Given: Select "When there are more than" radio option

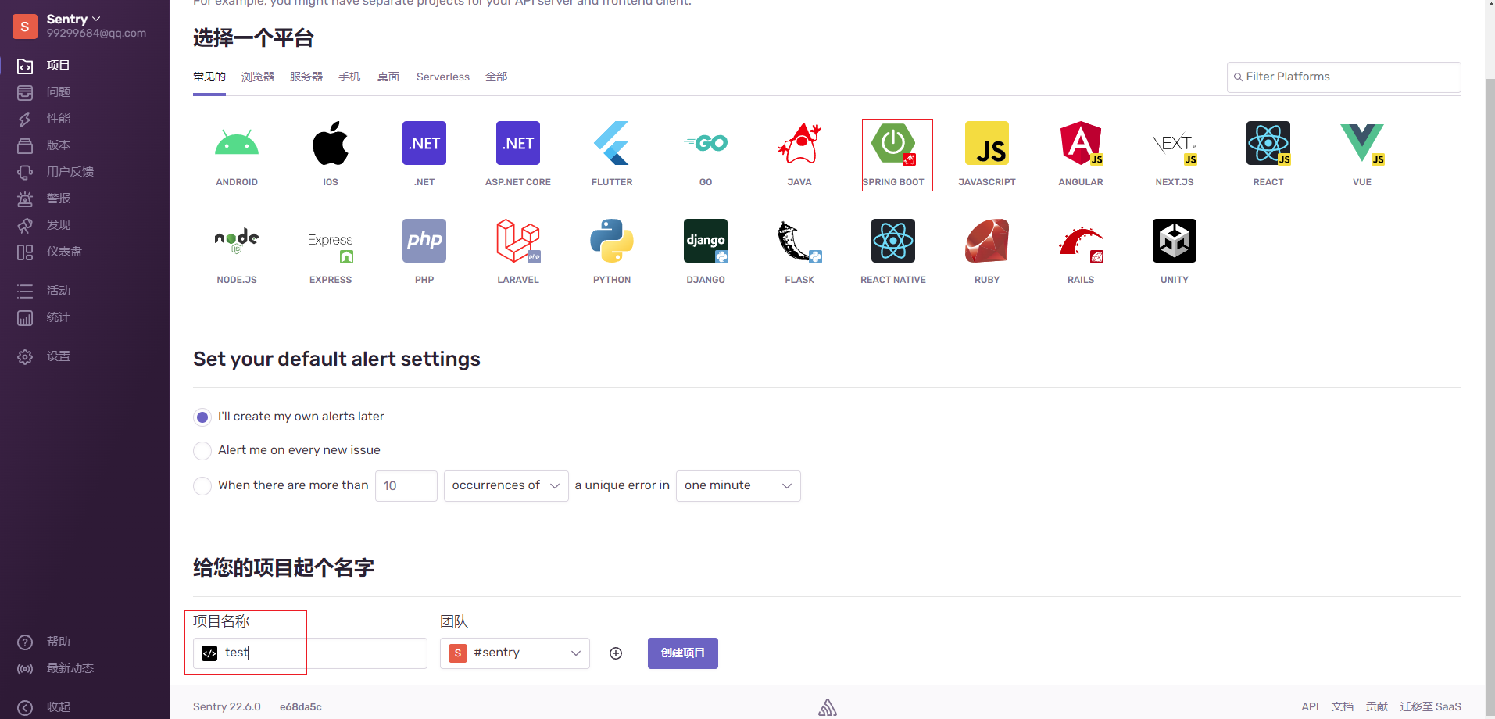Looking at the screenshot, I should click(x=202, y=486).
